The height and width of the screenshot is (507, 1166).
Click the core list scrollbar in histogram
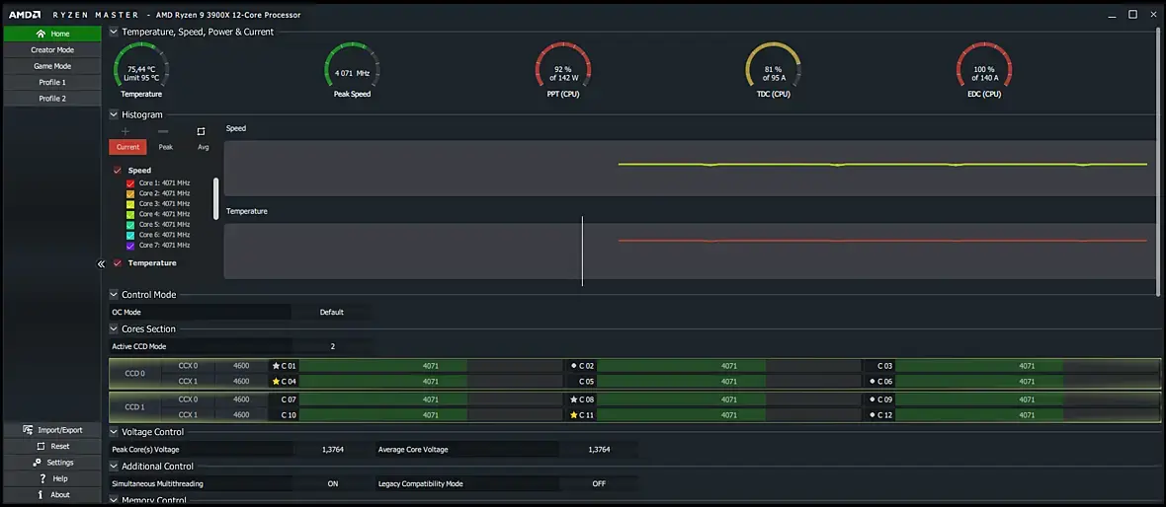pyautogui.click(x=216, y=198)
